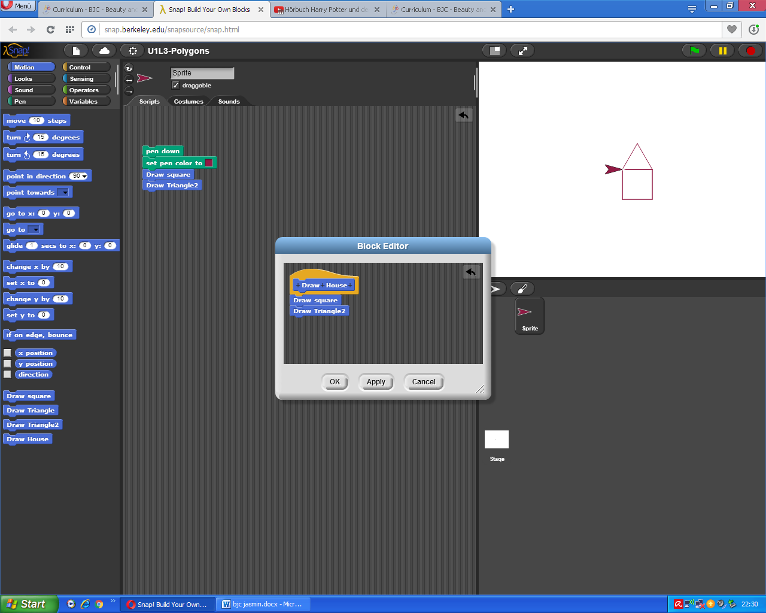Edit the sprite name field

[x=202, y=73]
